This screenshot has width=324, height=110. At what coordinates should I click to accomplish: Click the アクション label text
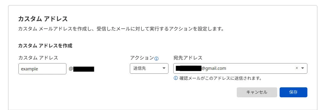(x=142, y=58)
